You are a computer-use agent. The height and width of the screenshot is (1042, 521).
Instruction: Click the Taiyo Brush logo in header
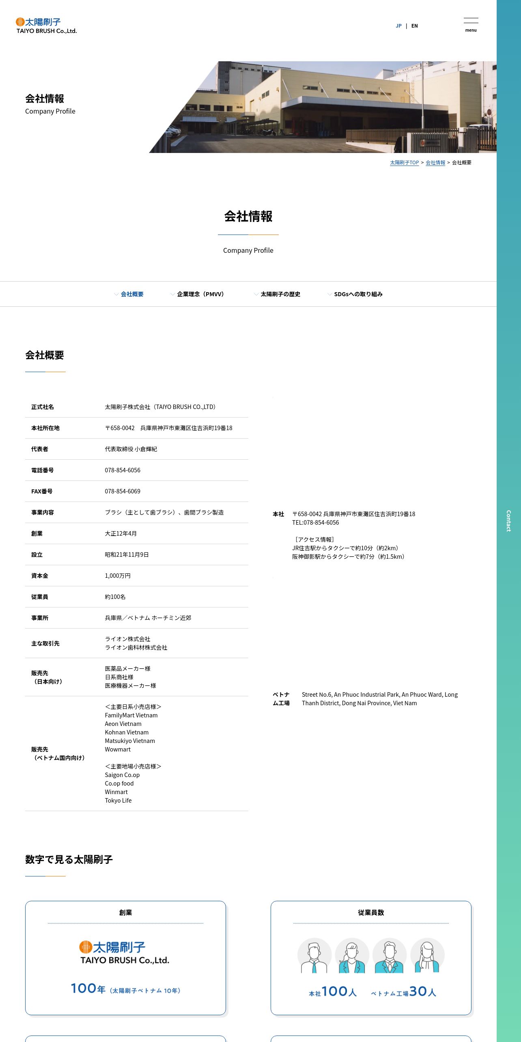[x=46, y=26]
